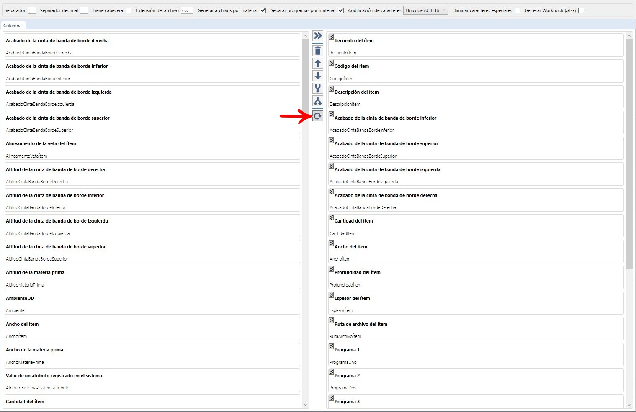Select Altitud de la cinta de banda de borde derecha
This screenshot has width=636, height=412.
pyautogui.click(x=152, y=174)
